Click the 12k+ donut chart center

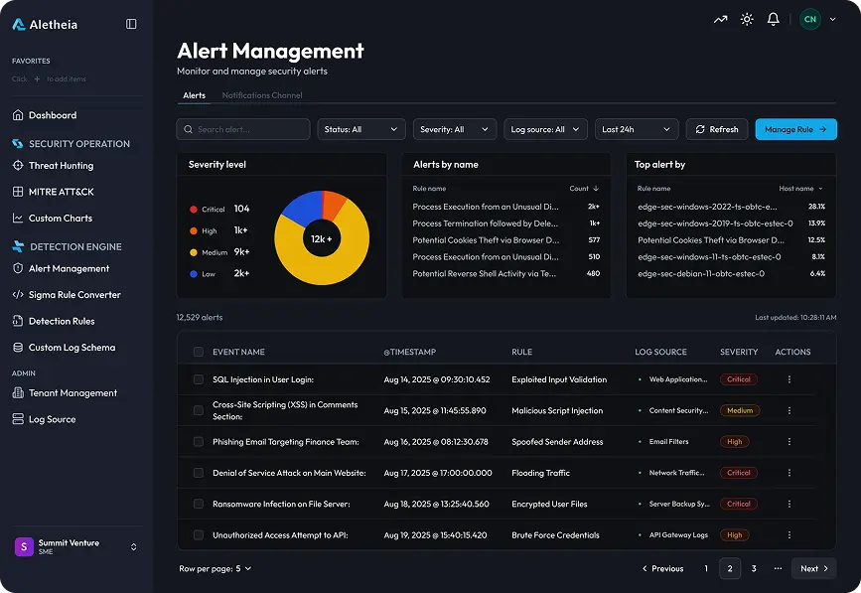tap(321, 238)
